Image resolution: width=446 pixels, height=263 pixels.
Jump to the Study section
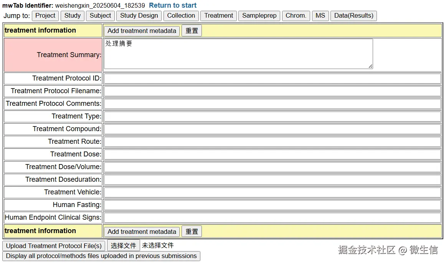click(x=73, y=16)
